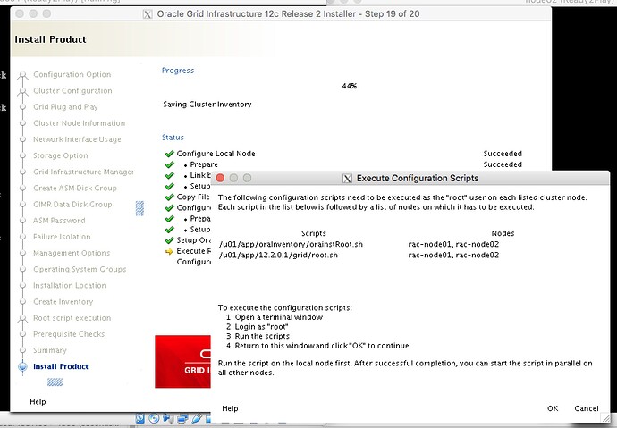Click yellow arrow beside the Execute step
The height and width of the screenshot is (428, 617).
169,251
